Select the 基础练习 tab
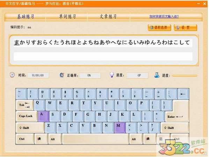The height and width of the screenshot is (157, 209). coord(25,17)
